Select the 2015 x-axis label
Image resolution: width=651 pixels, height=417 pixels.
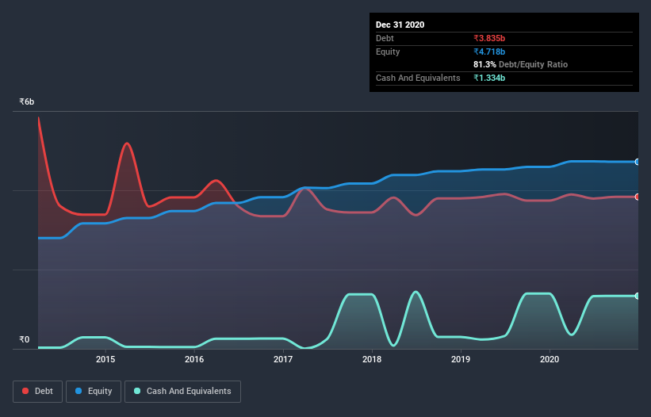(105, 359)
